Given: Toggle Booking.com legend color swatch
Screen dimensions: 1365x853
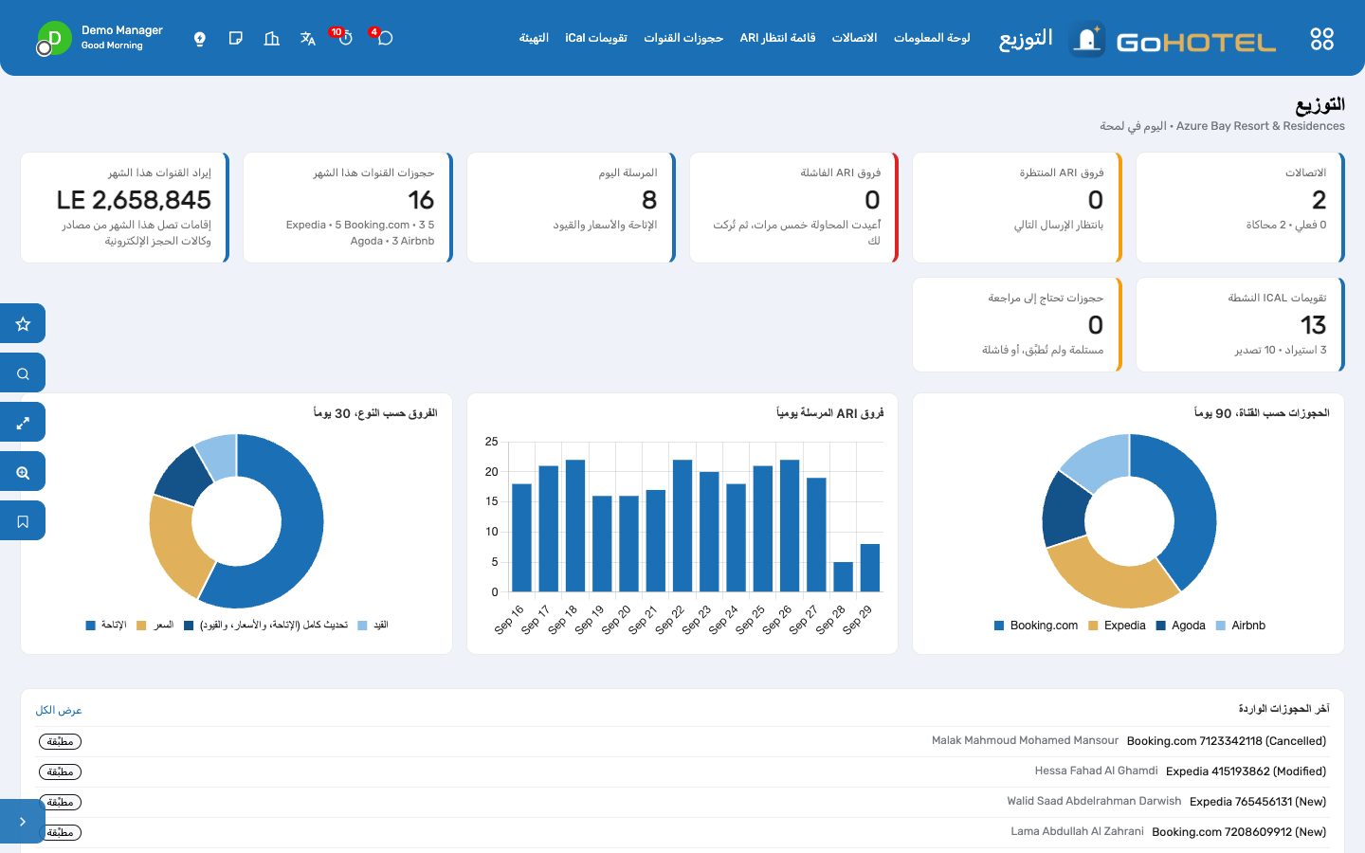Looking at the screenshot, I should (x=999, y=626).
